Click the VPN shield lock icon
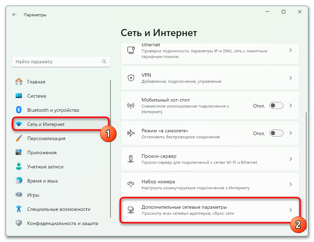Image resolution: width=314 pixels, height=242 pixels. pos(131,78)
